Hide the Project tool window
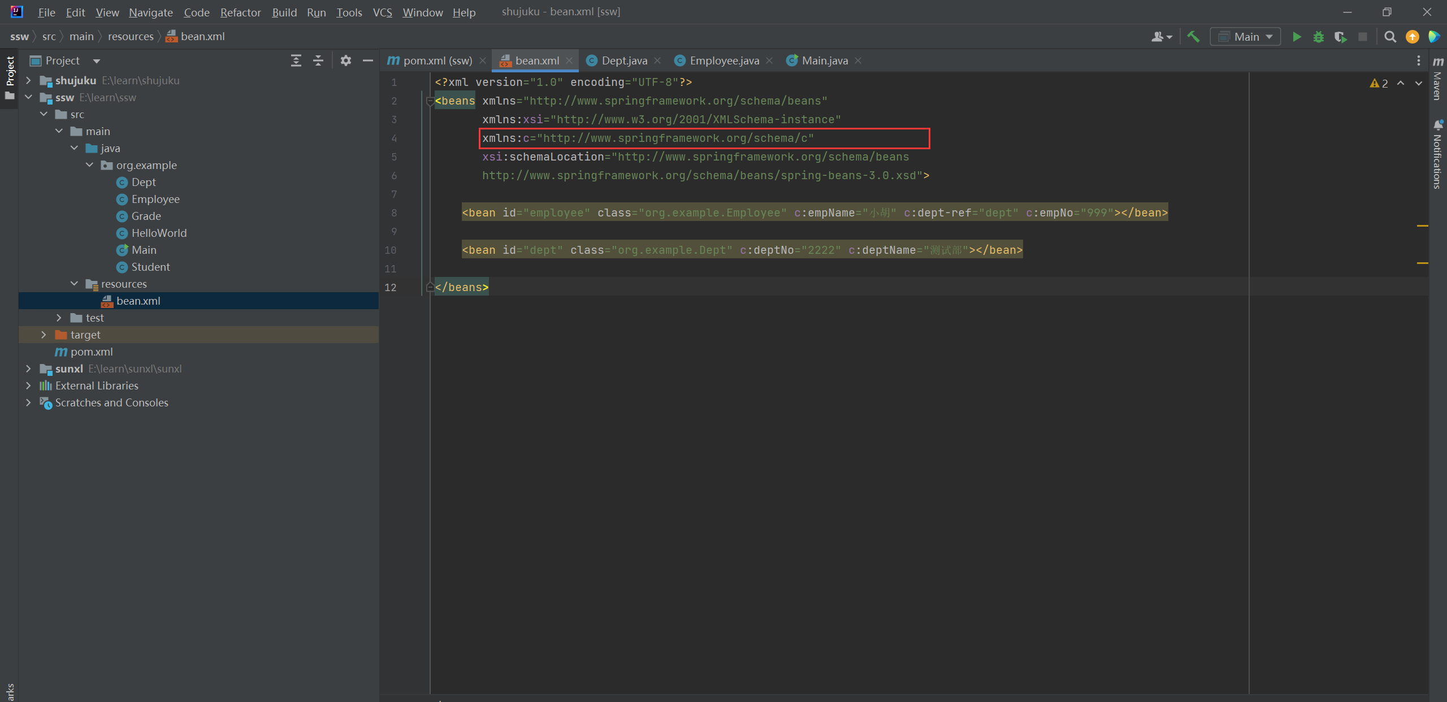The height and width of the screenshot is (702, 1447). pos(368,60)
